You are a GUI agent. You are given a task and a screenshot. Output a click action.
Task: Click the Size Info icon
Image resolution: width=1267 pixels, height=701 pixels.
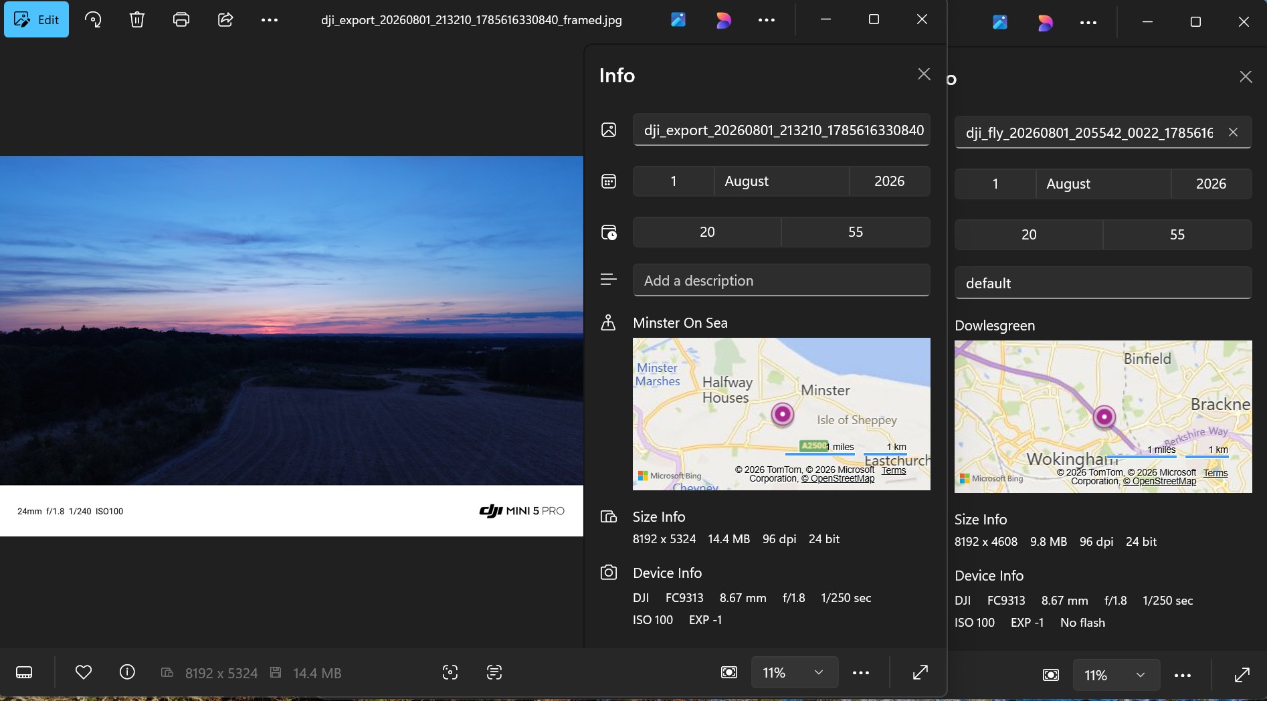click(609, 516)
